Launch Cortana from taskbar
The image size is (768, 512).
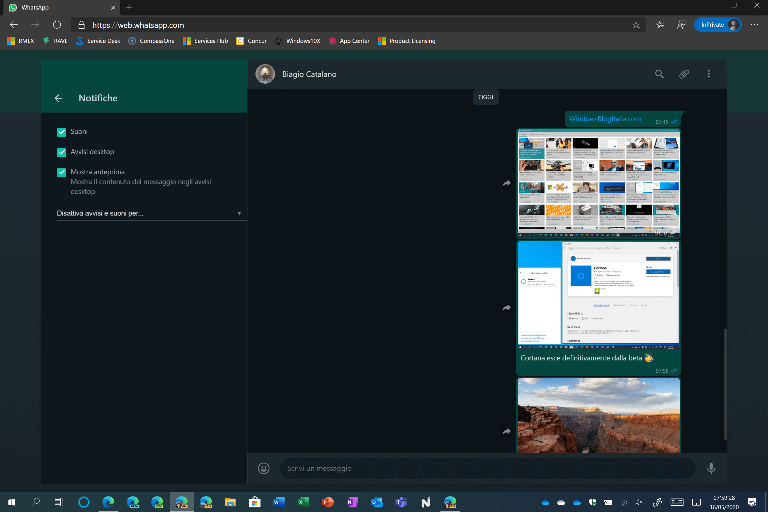(x=84, y=502)
